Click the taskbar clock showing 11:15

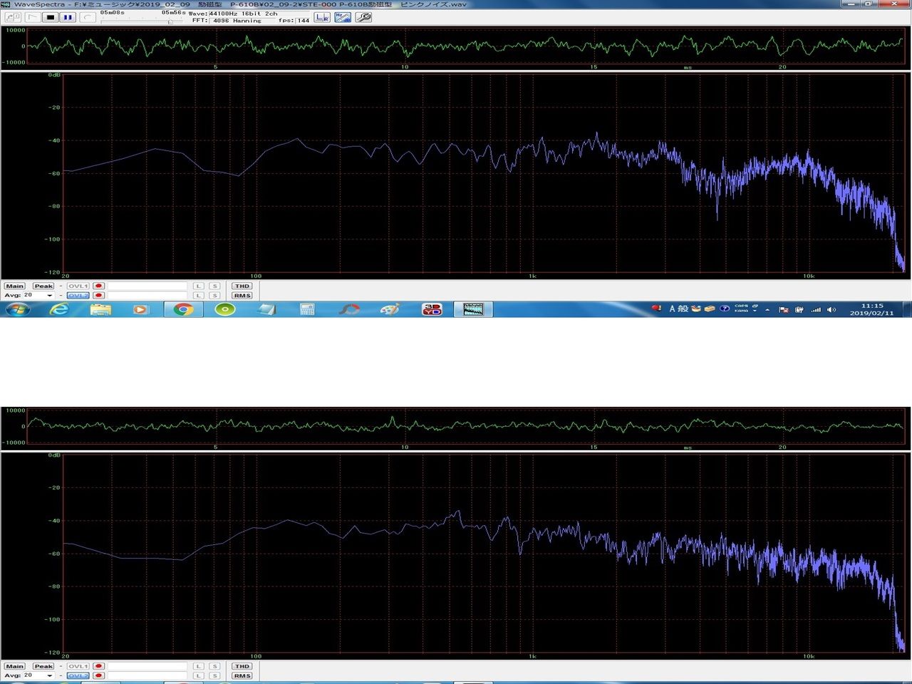[871, 309]
